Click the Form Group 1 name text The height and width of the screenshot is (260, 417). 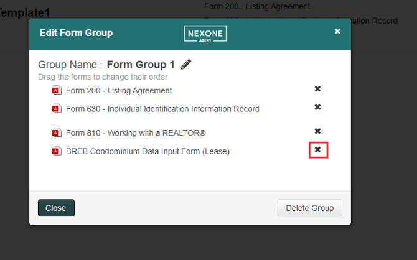[x=141, y=65]
